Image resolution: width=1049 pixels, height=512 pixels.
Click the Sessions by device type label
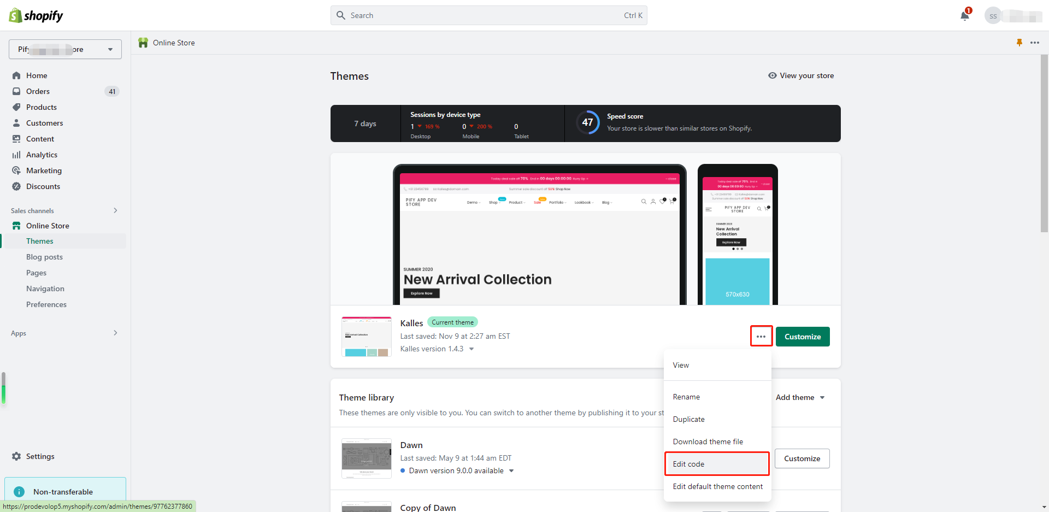(x=445, y=115)
